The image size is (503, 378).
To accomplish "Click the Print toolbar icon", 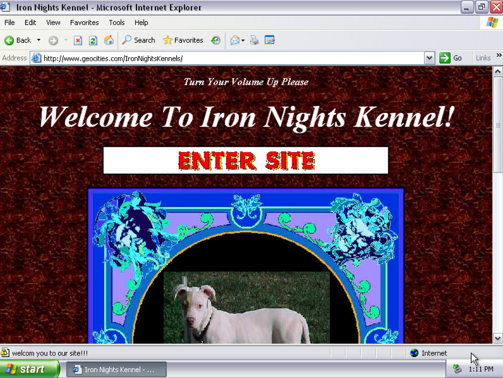I will (254, 40).
